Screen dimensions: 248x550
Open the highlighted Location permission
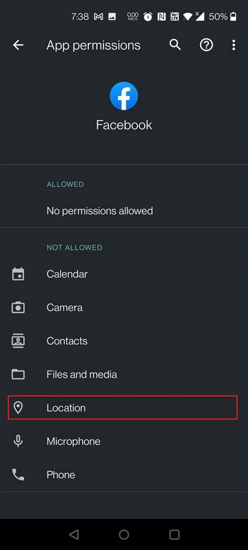click(x=123, y=407)
